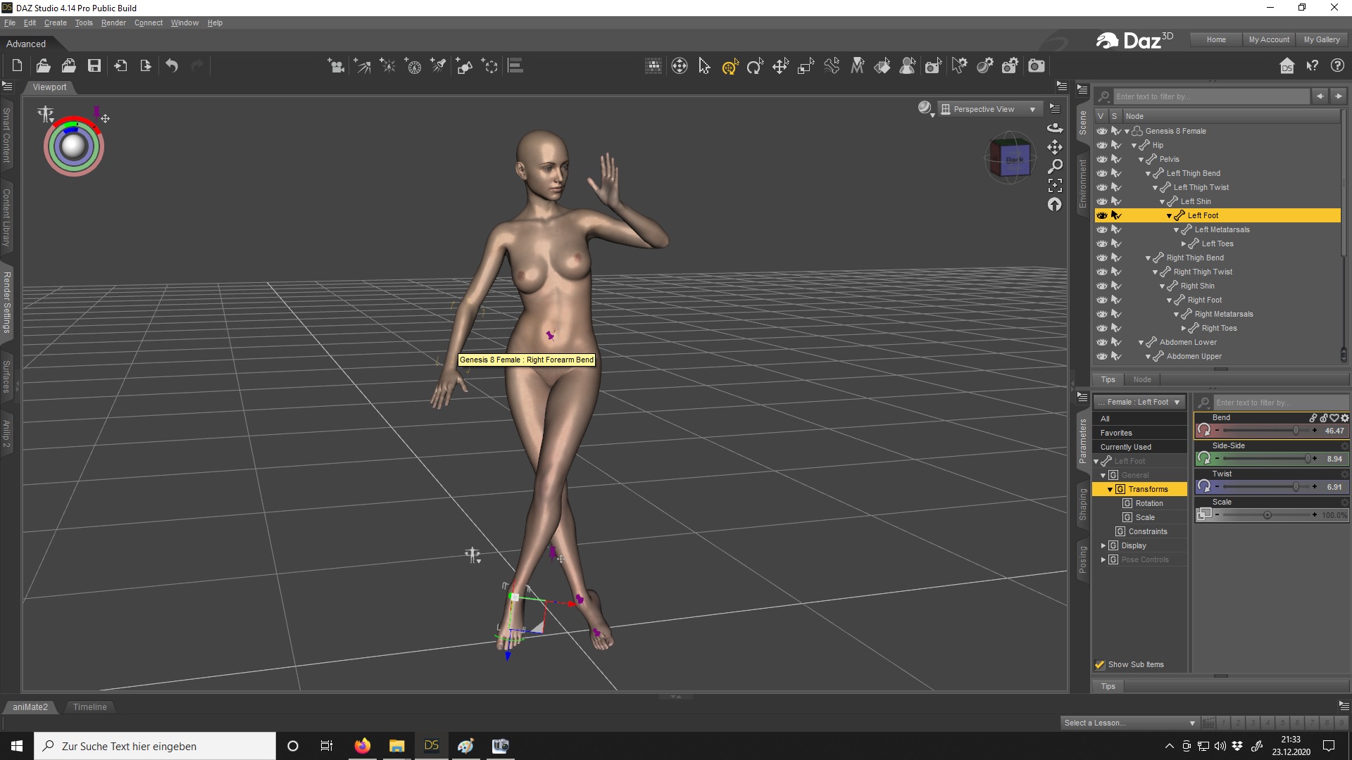Viewport: 1352px width, 760px height.
Task: Click the New Scene file icon
Action: tap(18, 66)
